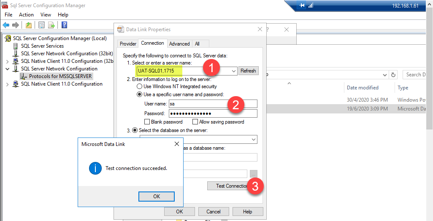Screen dimensions: 433x221
Task: Click the Up one level folder icon
Action: point(29,25)
